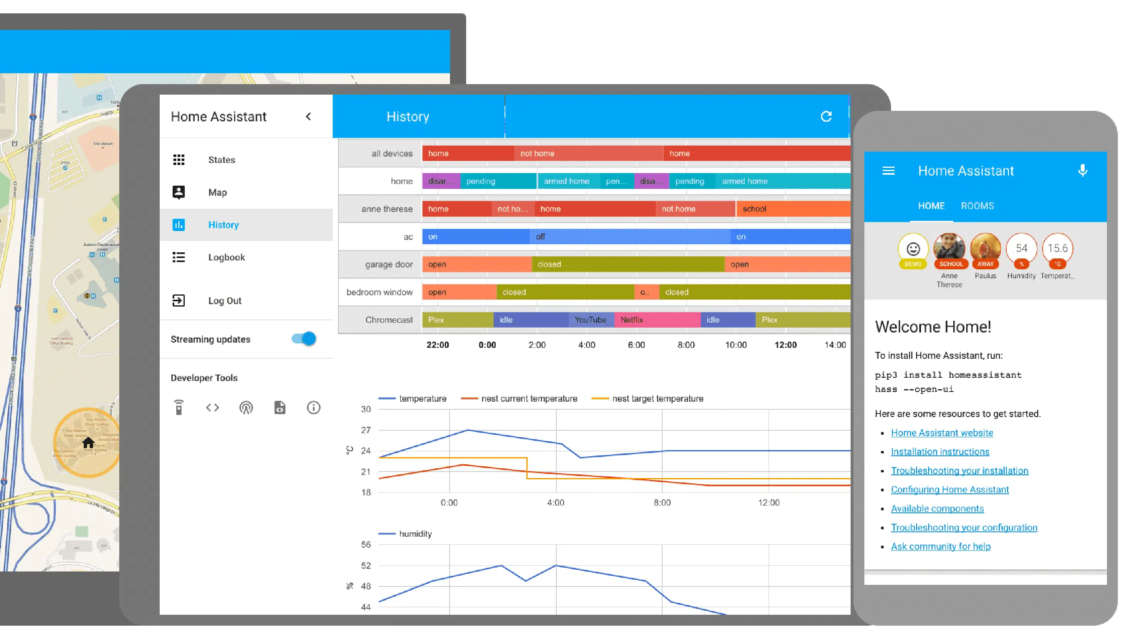
Task: Select States in the sidebar
Action: (222, 160)
